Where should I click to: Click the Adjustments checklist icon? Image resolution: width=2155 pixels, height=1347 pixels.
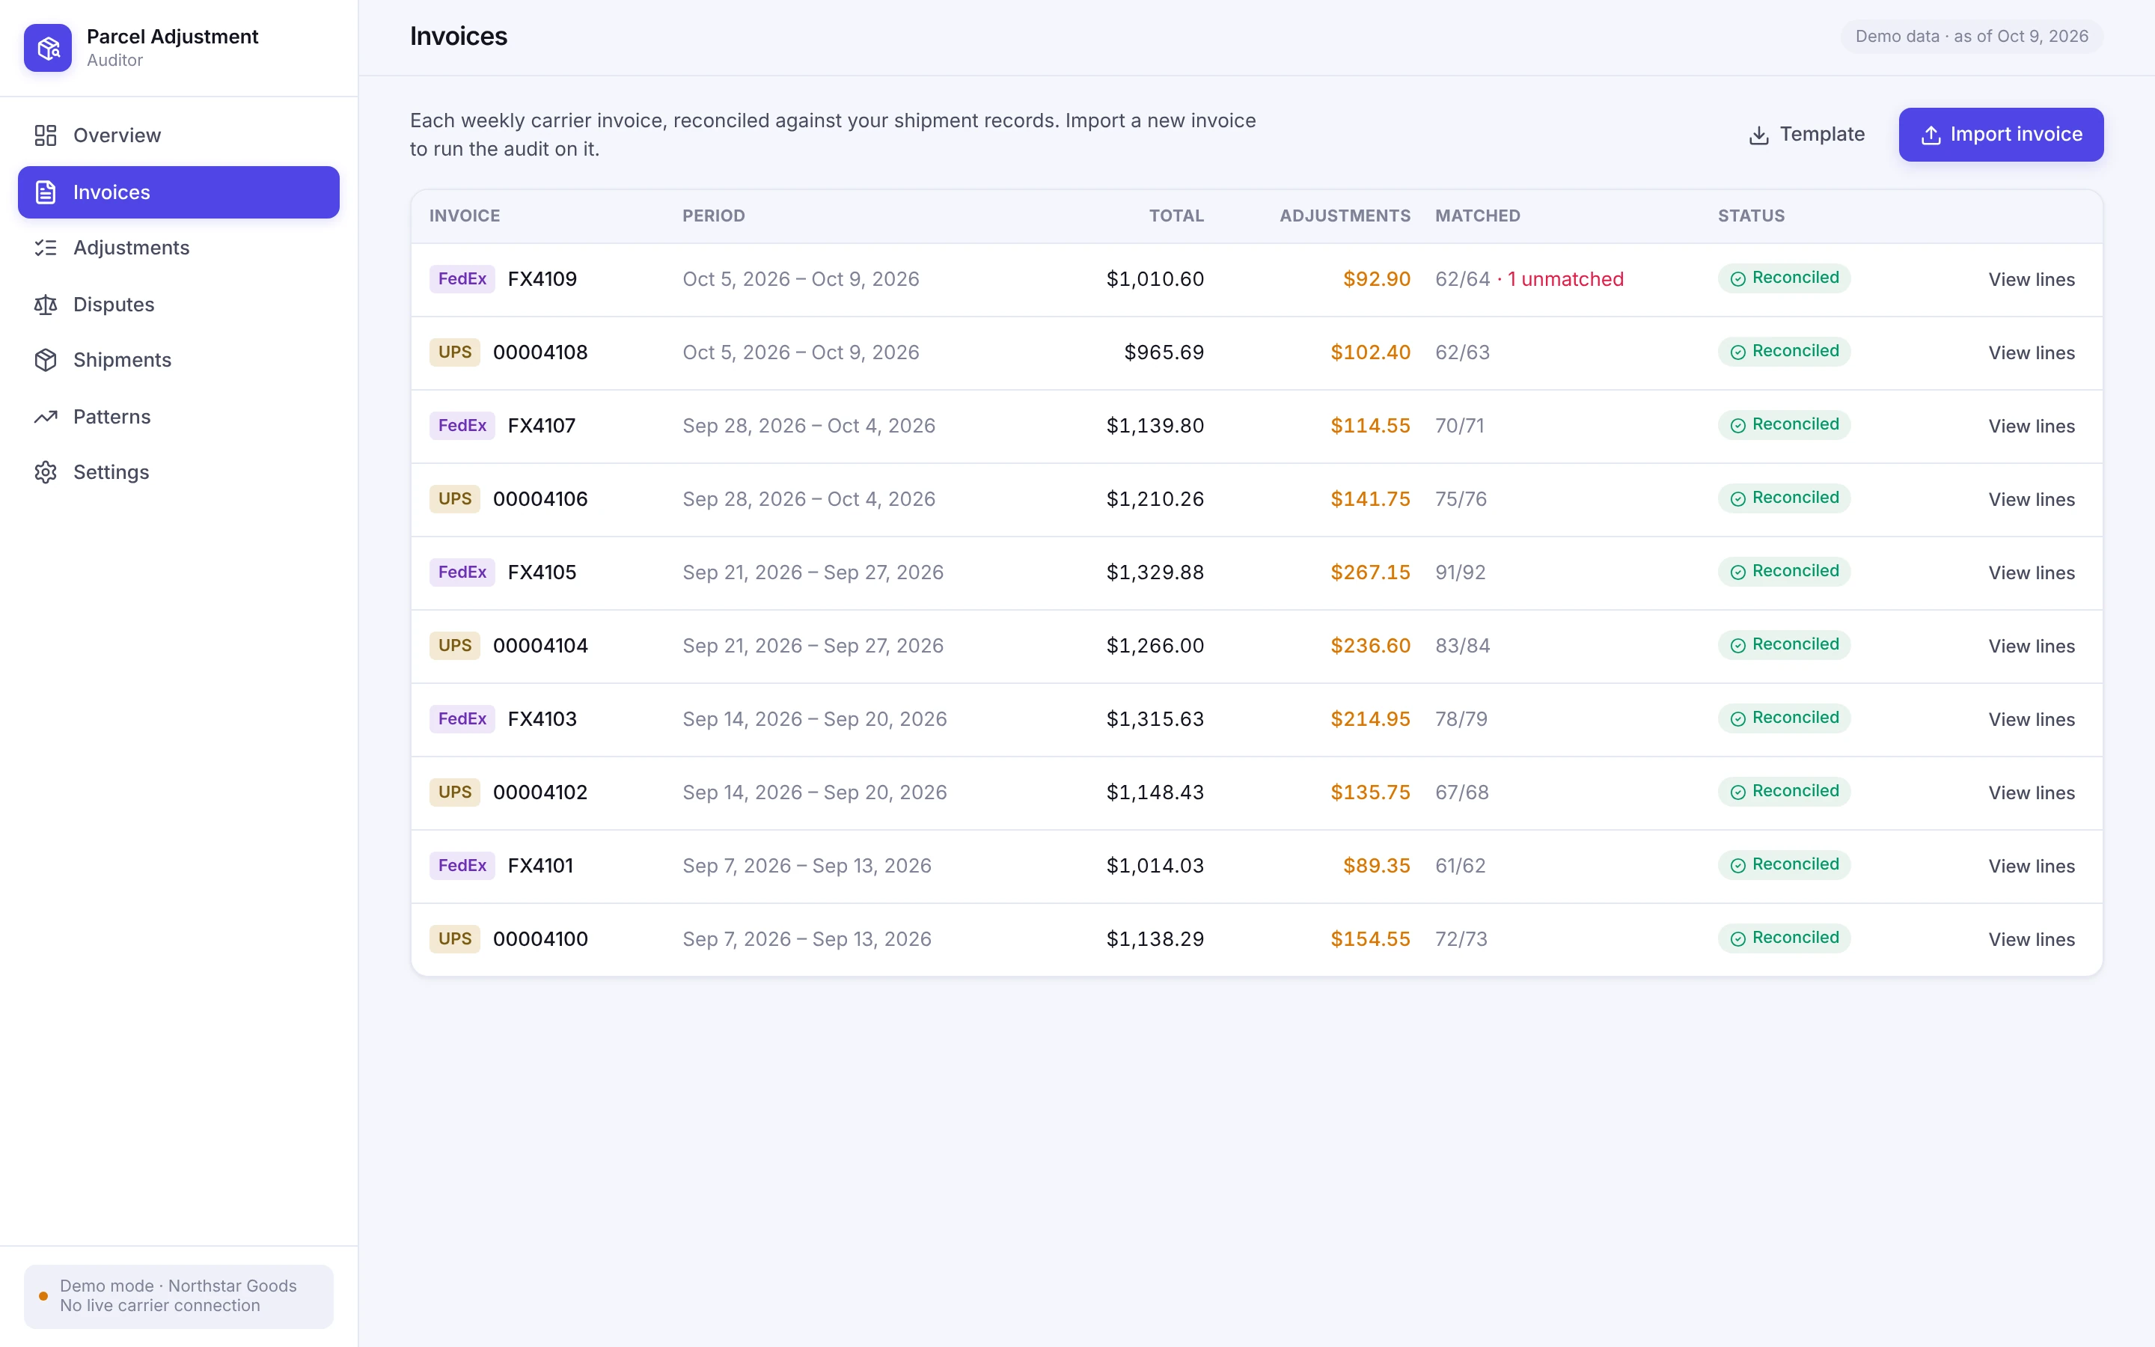pos(46,248)
